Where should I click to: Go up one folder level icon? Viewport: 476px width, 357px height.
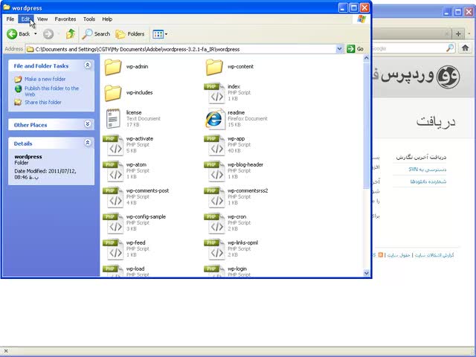[71, 34]
